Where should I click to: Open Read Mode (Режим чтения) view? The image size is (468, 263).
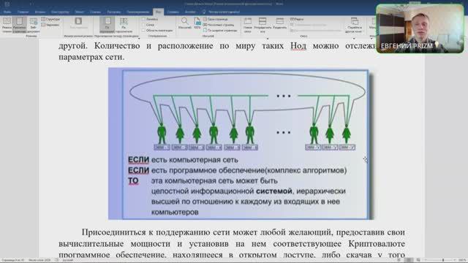coord(7,25)
